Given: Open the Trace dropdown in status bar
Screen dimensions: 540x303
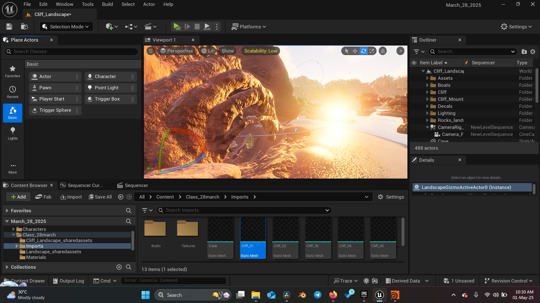Looking at the screenshot, I should [346, 281].
